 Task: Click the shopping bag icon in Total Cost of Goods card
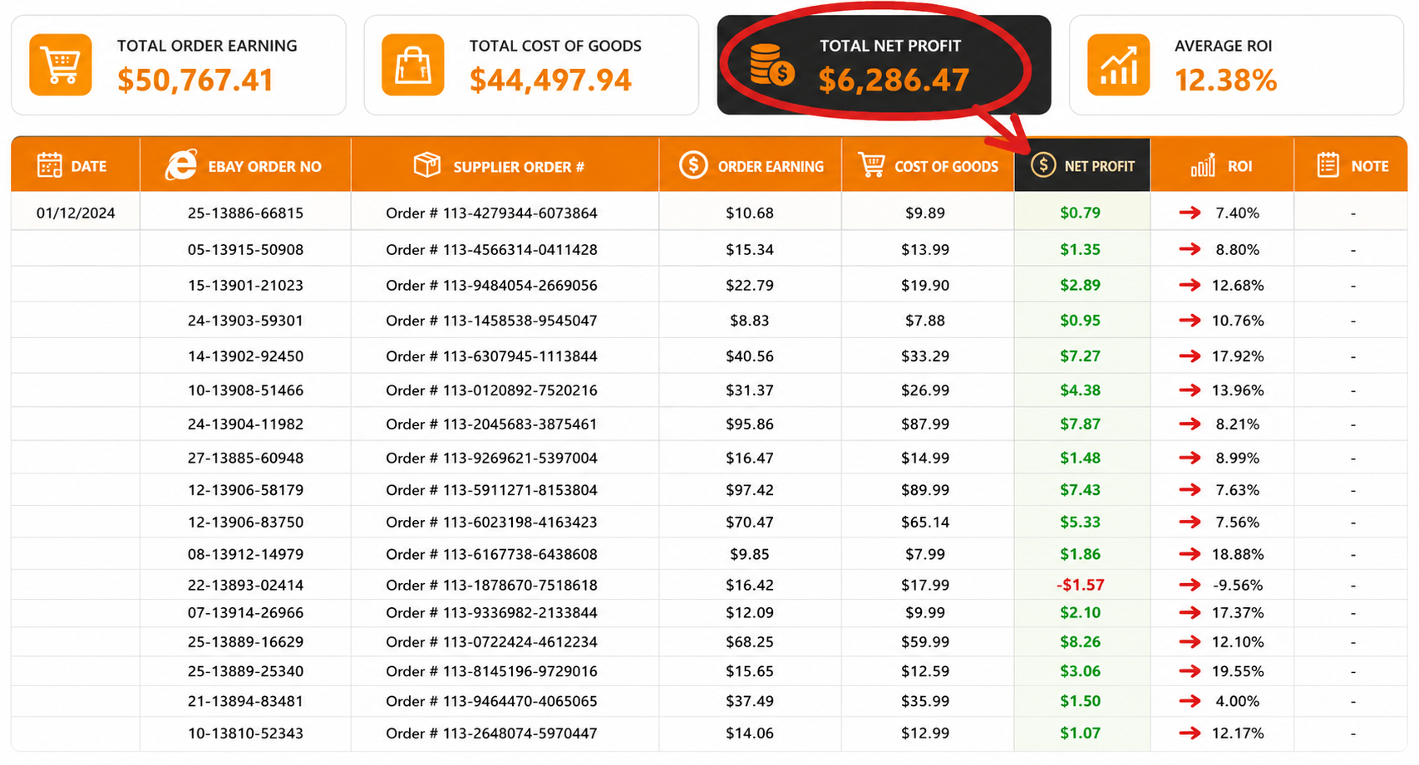pyautogui.click(x=413, y=65)
